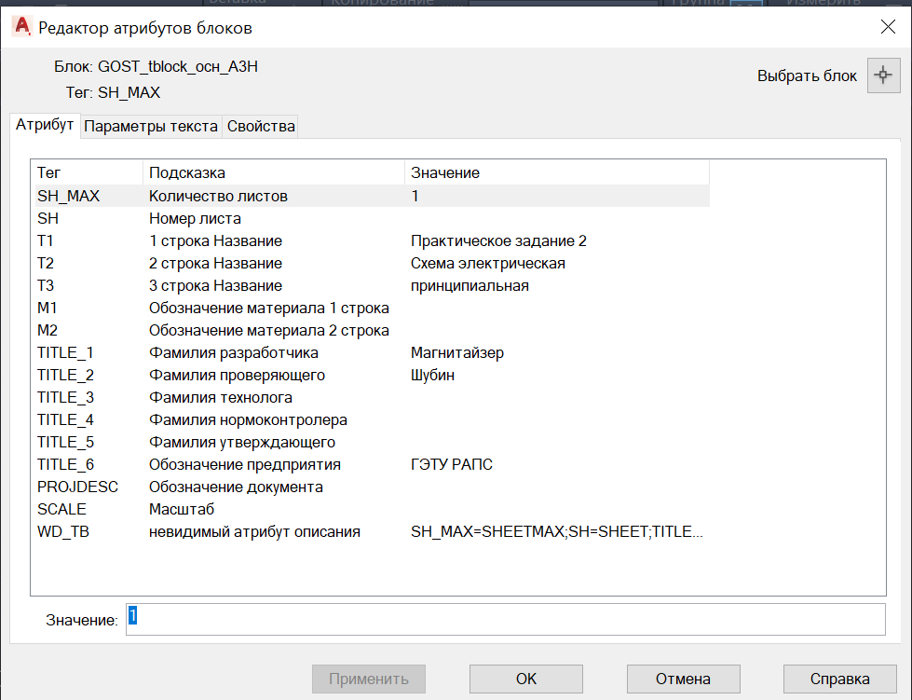
Task: Click prompt 'Фамилия проверяющего'
Action: 237,376
